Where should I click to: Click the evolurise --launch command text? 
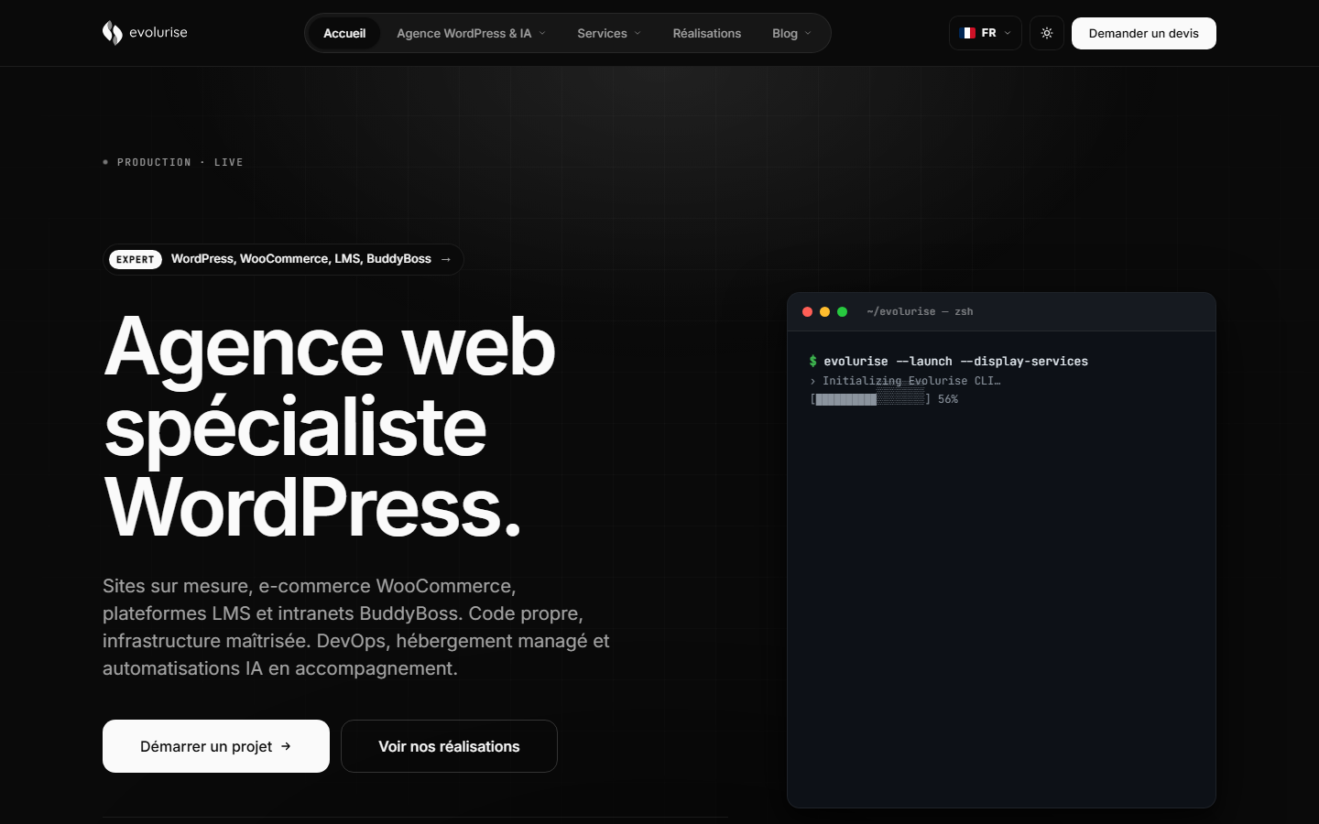click(956, 362)
